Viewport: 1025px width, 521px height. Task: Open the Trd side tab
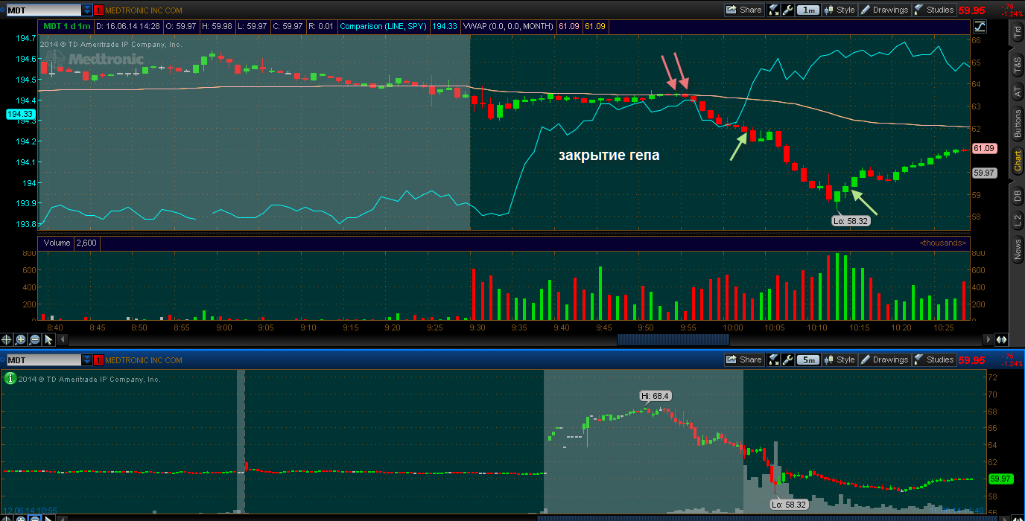pyautogui.click(x=1016, y=32)
